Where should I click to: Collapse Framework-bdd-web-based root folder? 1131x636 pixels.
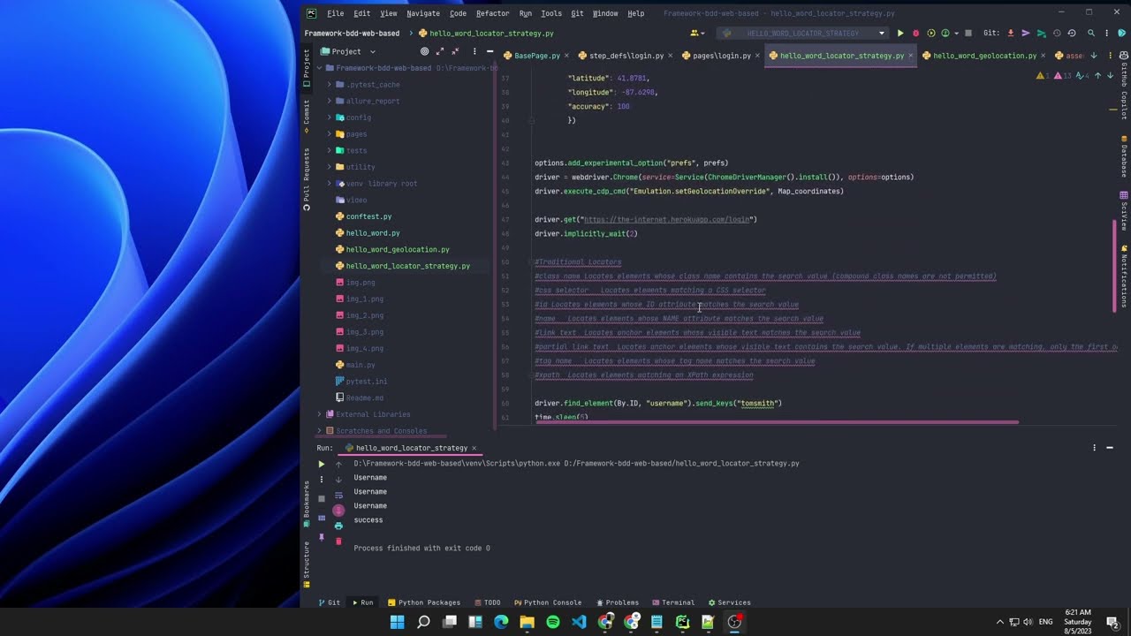(x=320, y=68)
